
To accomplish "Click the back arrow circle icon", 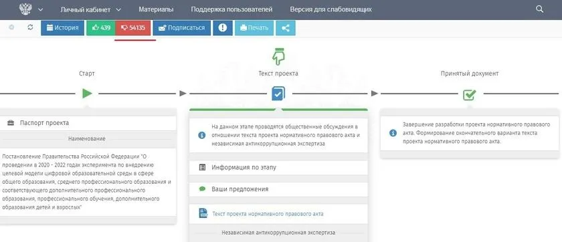I will pyautogui.click(x=11, y=27).
